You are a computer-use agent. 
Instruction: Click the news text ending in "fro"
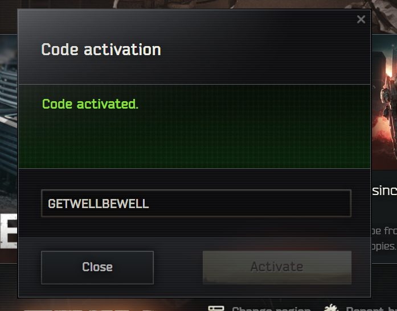click(384, 231)
